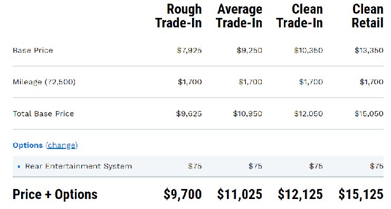Click the $10,950 Average Trade-In total base price
The image size is (391, 209).
pos(247,114)
